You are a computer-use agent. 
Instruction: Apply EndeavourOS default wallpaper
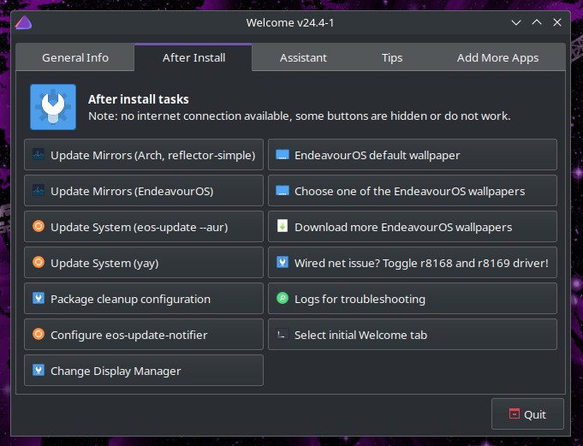coord(413,155)
